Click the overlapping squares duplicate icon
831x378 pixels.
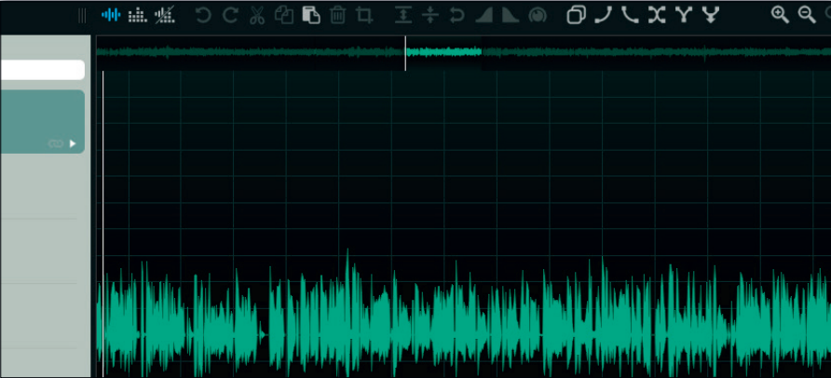tap(577, 15)
